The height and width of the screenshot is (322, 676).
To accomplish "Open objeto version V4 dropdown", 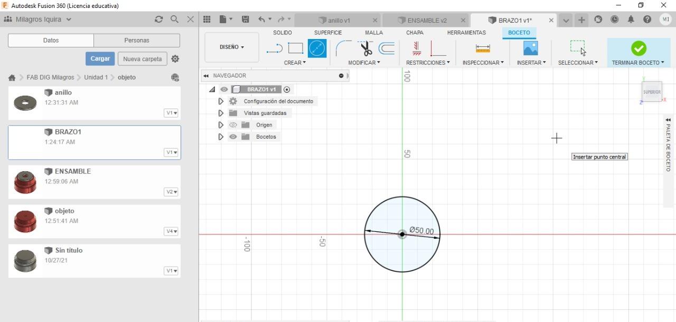I will tap(171, 231).
